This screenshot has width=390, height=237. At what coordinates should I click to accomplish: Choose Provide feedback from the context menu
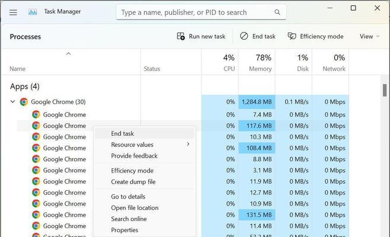(x=144, y=156)
